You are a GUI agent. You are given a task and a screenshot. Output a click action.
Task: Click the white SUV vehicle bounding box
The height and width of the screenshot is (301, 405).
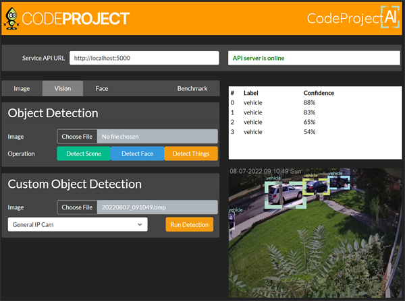pyautogui.click(x=285, y=195)
